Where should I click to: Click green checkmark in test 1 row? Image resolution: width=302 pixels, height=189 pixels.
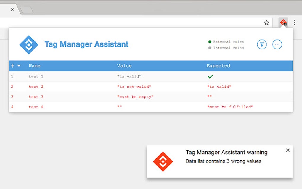pos(210,76)
